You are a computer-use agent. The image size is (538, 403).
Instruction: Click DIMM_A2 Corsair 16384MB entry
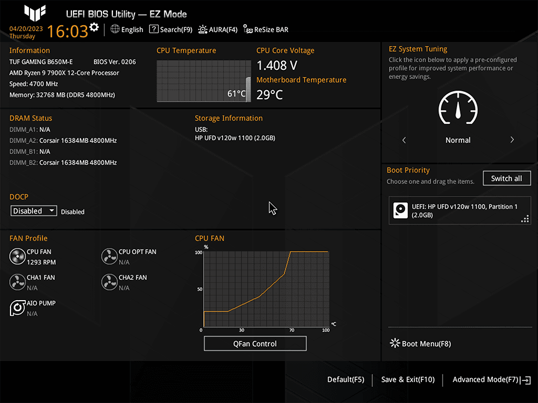[x=63, y=141]
